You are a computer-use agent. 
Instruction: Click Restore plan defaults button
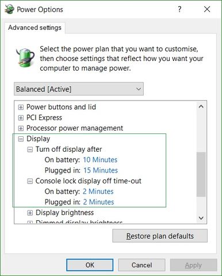(160, 236)
